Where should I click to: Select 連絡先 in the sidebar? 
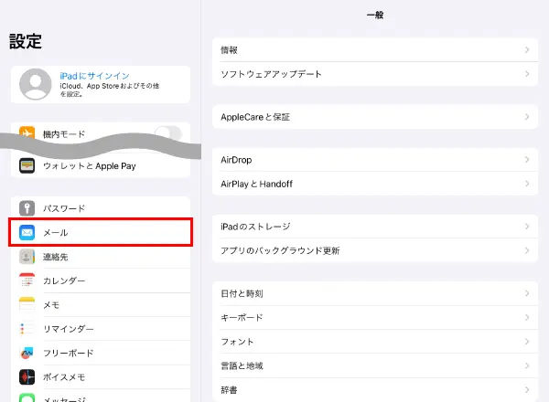click(x=101, y=257)
